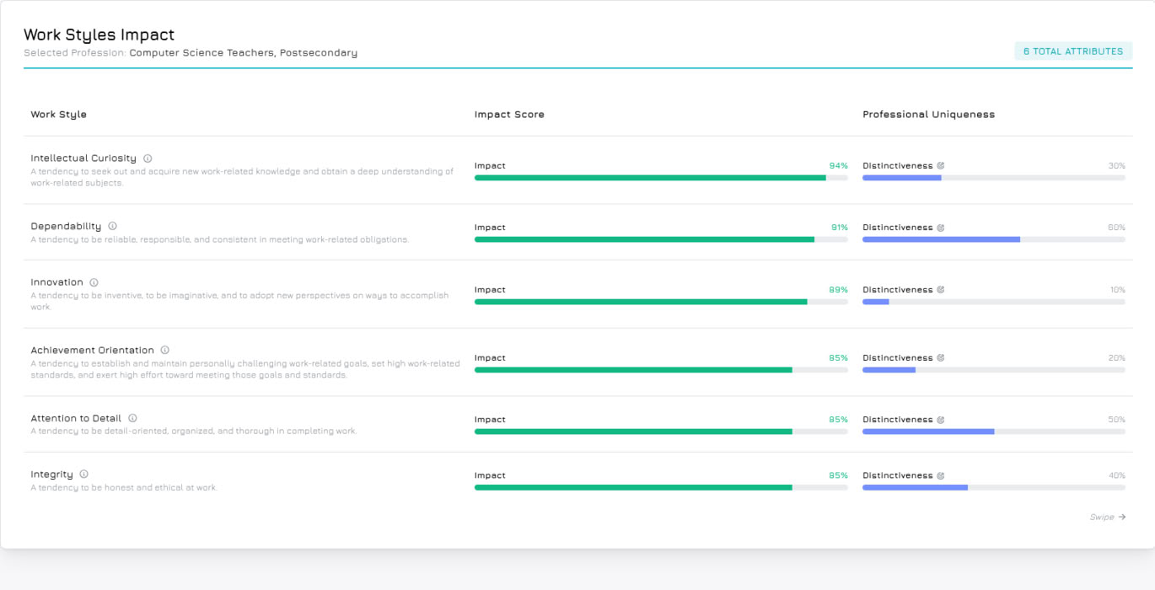Screen dimensions: 1155x590
Task: Click the 6 Total Attributes badge
Action: (1072, 51)
